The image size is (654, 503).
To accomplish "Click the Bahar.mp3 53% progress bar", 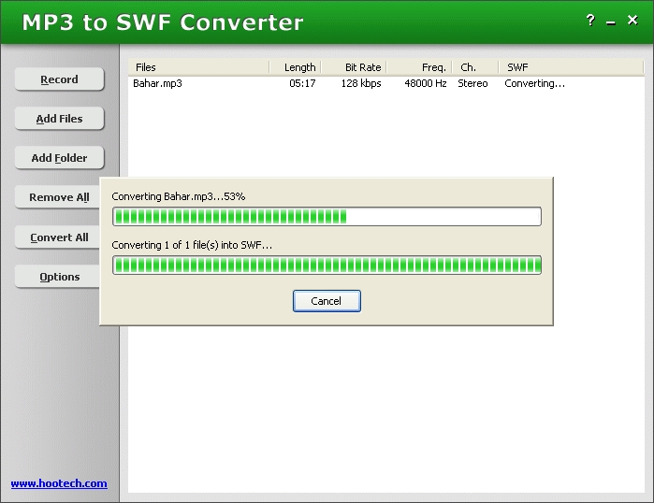I will click(x=327, y=217).
